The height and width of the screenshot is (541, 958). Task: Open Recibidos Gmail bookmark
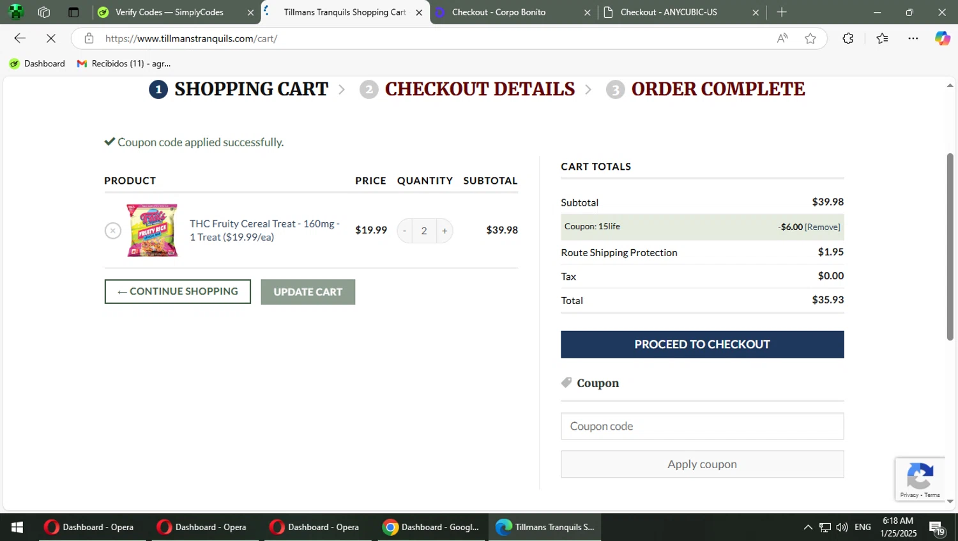123,63
